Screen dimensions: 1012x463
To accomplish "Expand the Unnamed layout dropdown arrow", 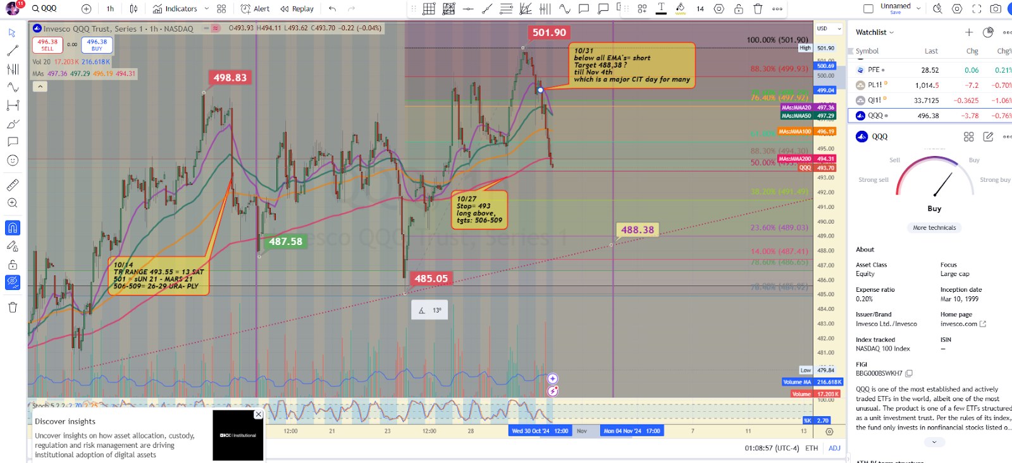I will tap(918, 9).
